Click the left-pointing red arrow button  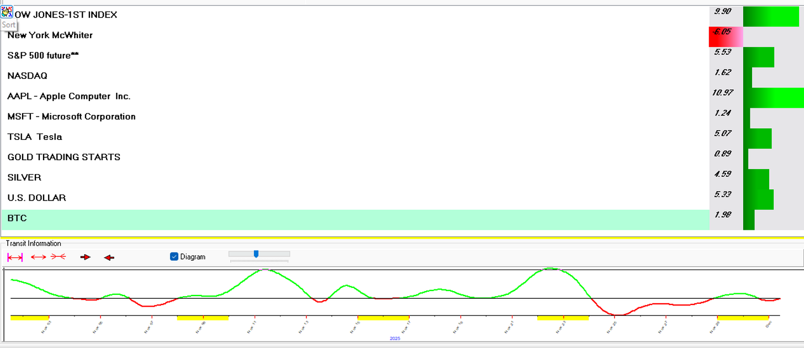(x=109, y=257)
